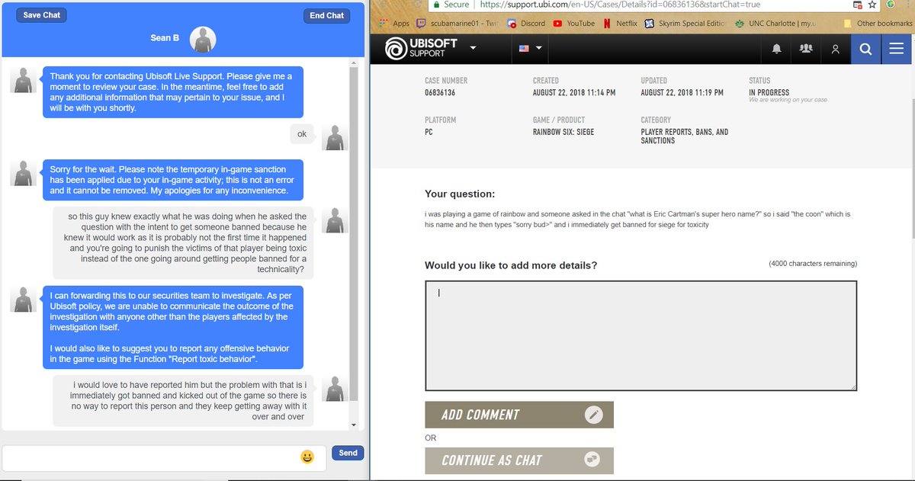This screenshot has width=915, height=481.
Task: Open the notifications bell
Action: [777, 50]
